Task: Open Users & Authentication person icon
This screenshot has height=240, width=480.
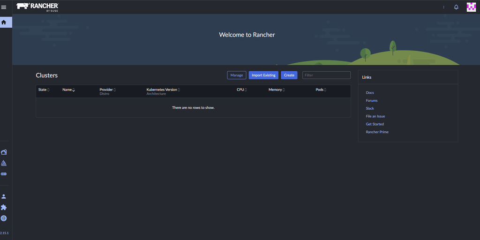Action: 4,196
